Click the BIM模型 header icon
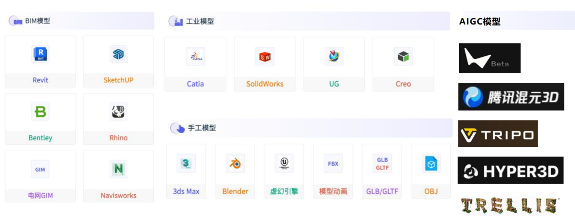This screenshot has width=575, height=224. click(16, 21)
